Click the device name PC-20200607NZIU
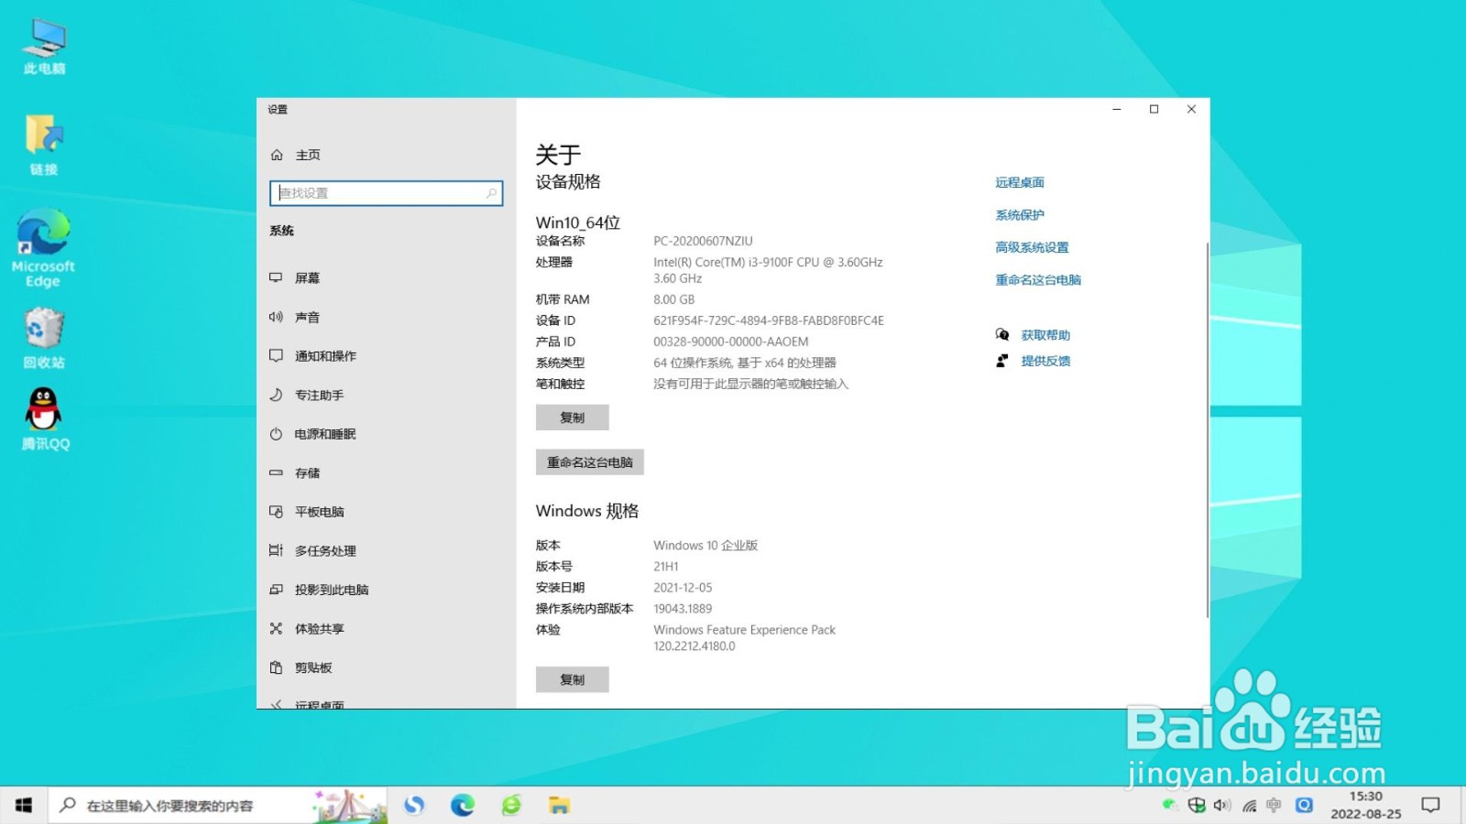 [x=703, y=241]
